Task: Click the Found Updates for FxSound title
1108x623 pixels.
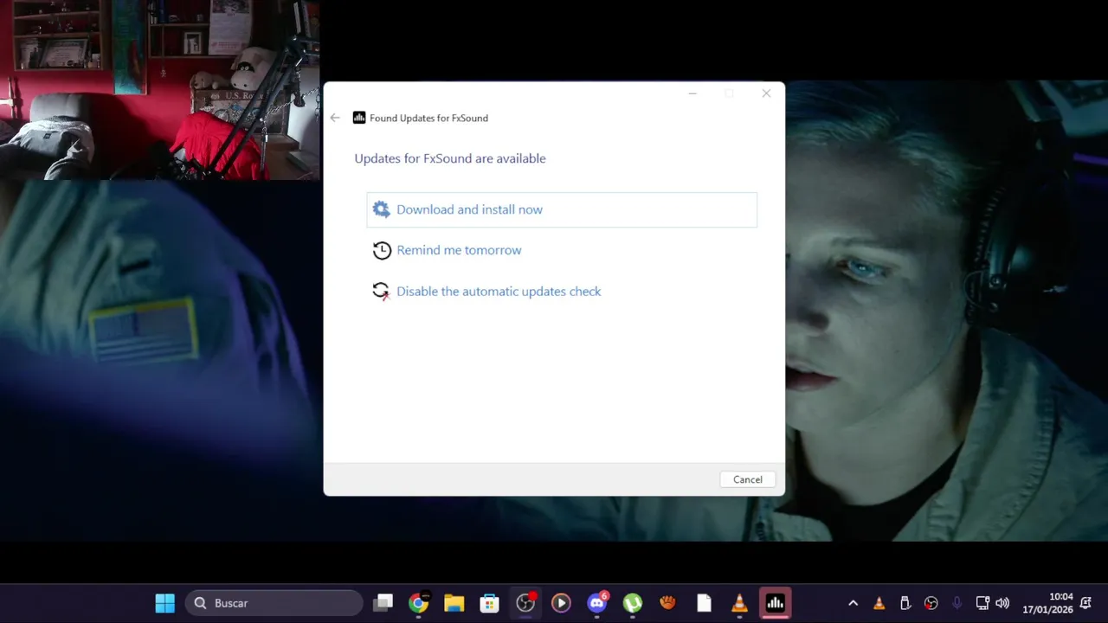Action: [428, 118]
